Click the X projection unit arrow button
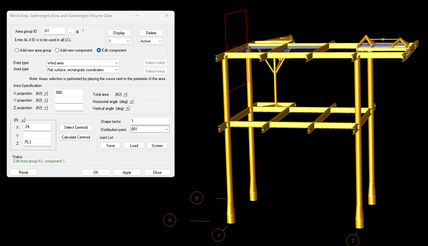 coord(46,93)
